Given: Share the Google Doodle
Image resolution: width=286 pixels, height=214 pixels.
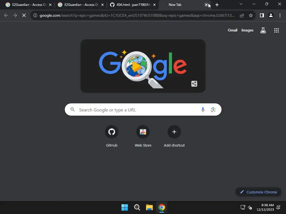Looking at the screenshot, I should 194,84.
